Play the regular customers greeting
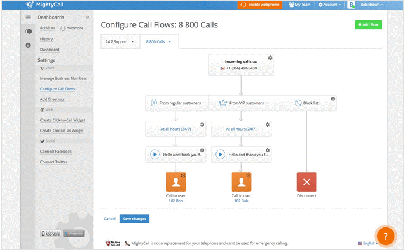The height and width of the screenshot is (252, 405). pyautogui.click(x=155, y=155)
